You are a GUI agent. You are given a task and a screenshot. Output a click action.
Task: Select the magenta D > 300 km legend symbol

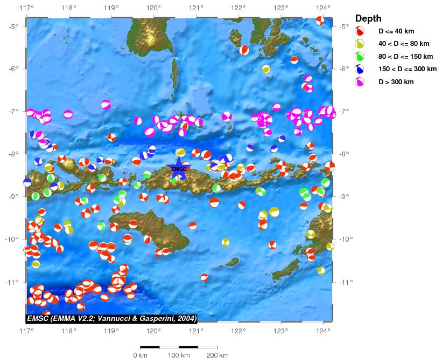pos(360,82)
